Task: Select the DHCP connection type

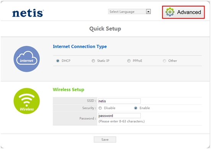Action: pos(58,61)
